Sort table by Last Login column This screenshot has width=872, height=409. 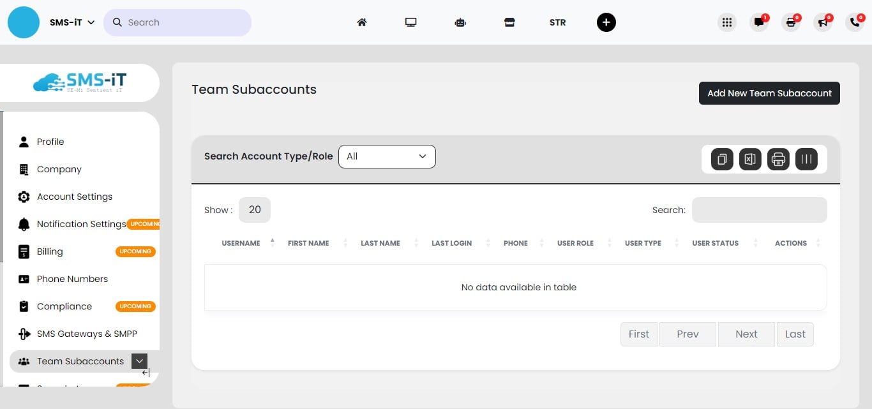coord(452,243)
